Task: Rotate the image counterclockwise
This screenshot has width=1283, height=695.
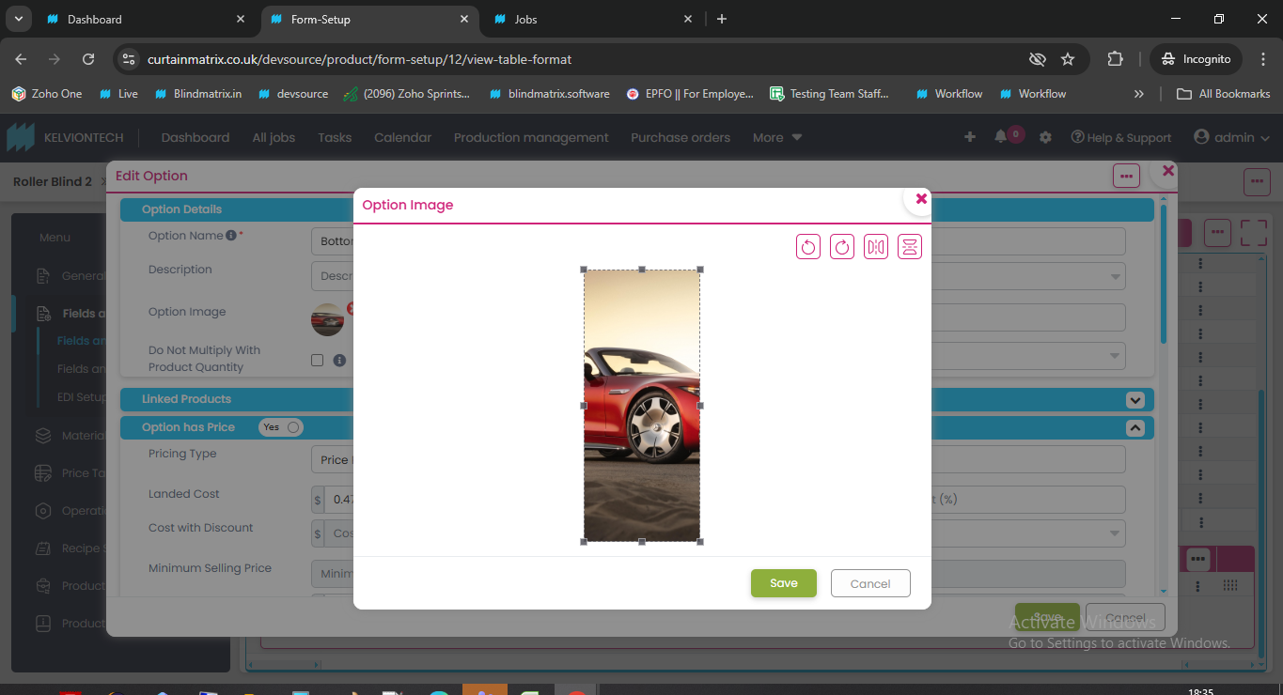Action: click(808, 247)
